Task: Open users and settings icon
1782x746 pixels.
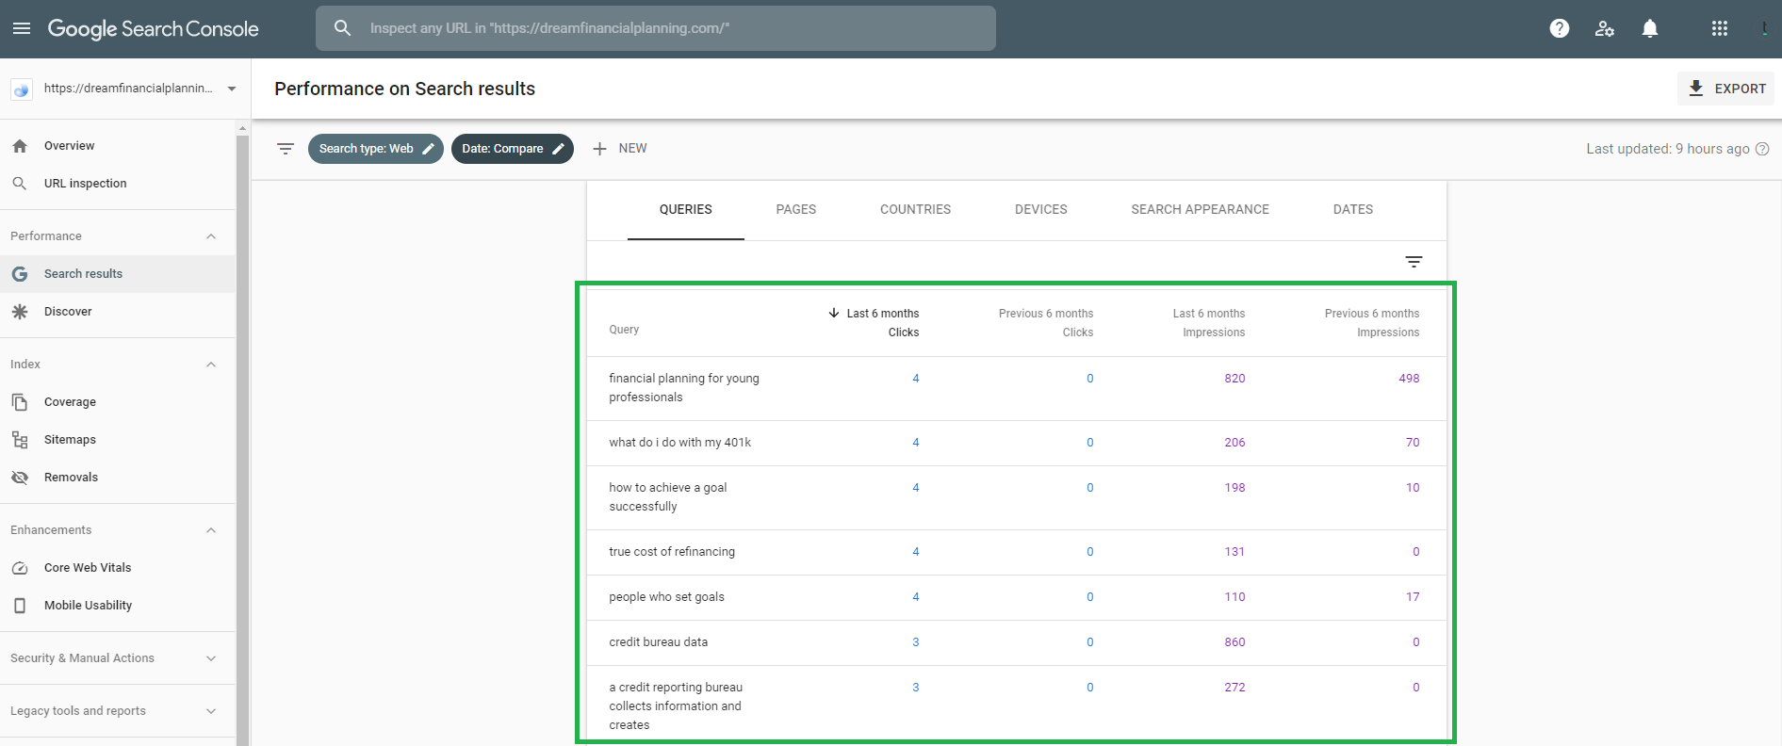Action: (x=1605, y=28)
